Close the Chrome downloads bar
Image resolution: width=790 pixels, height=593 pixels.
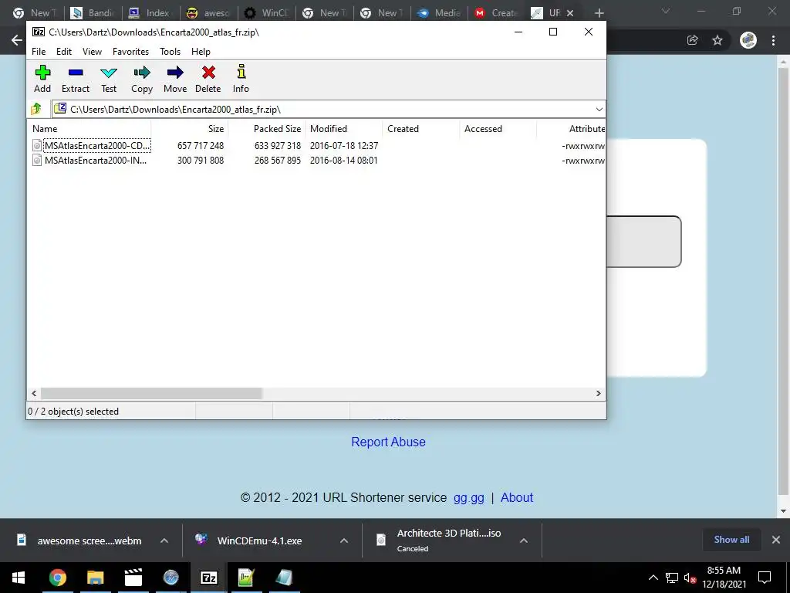click(x=776, y=540)
